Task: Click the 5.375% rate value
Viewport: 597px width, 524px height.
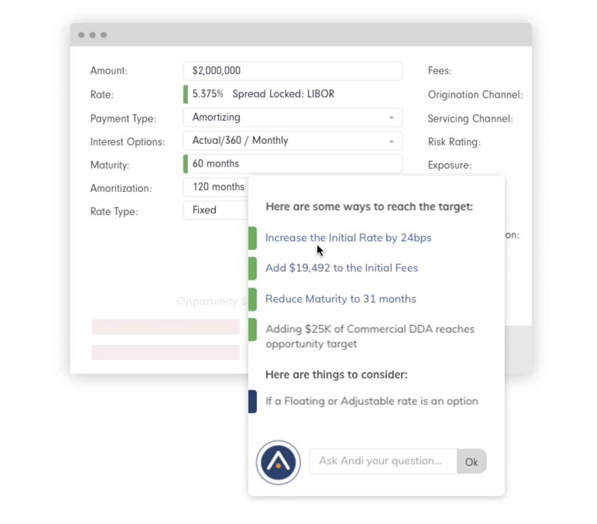Action: (x=208, y=94)
